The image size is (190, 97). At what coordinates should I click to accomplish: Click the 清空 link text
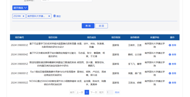click(x=59, y=16)
